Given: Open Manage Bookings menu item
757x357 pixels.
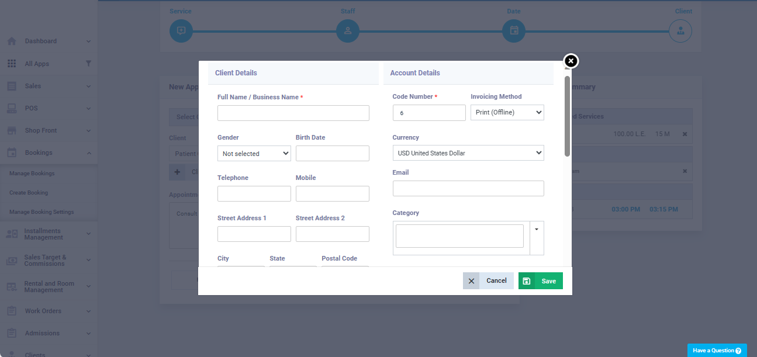Looking at the screenshot, I should [x=32, y=174].
